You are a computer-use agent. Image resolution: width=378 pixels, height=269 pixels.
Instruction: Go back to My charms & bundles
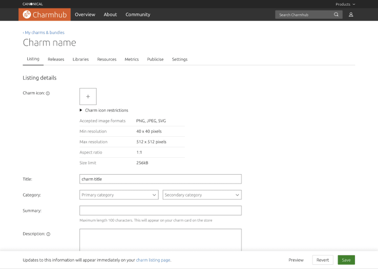point(44,33)
